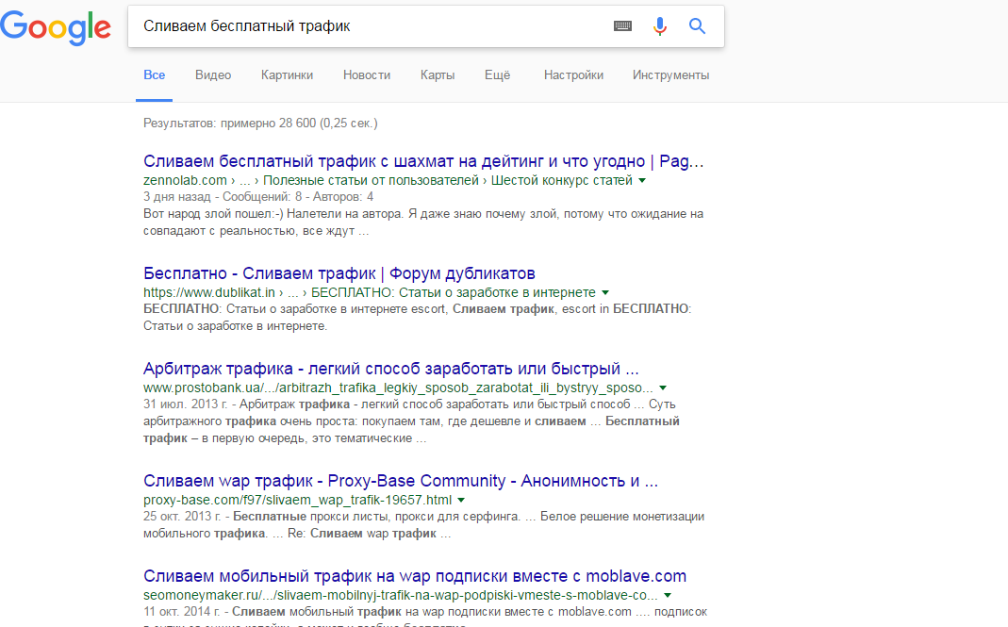Open Инструменты search tools
1008x627 pixels.
pyautogui.click(x=670, y=75)
